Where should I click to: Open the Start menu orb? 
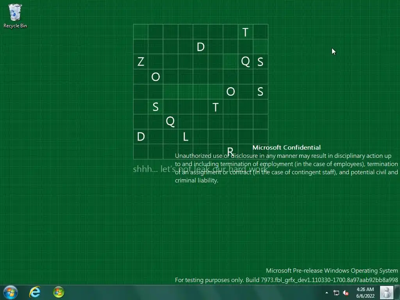pyautogui.click(x=11, y=292)
